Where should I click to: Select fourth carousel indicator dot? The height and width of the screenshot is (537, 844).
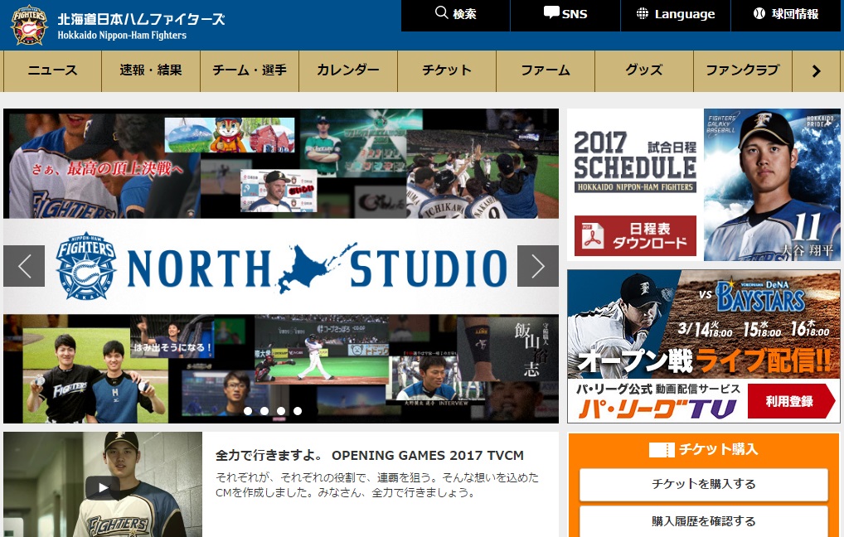(298, 411)
